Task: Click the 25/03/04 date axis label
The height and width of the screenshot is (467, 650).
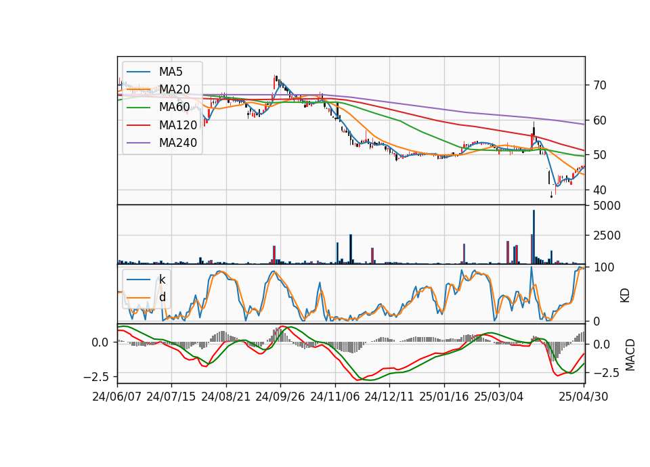Action: pos(499,397)
